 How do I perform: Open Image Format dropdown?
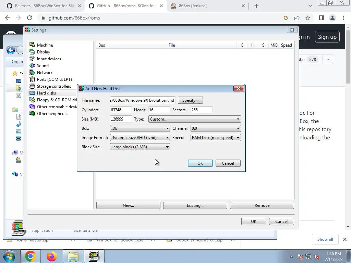coord(140,138)
